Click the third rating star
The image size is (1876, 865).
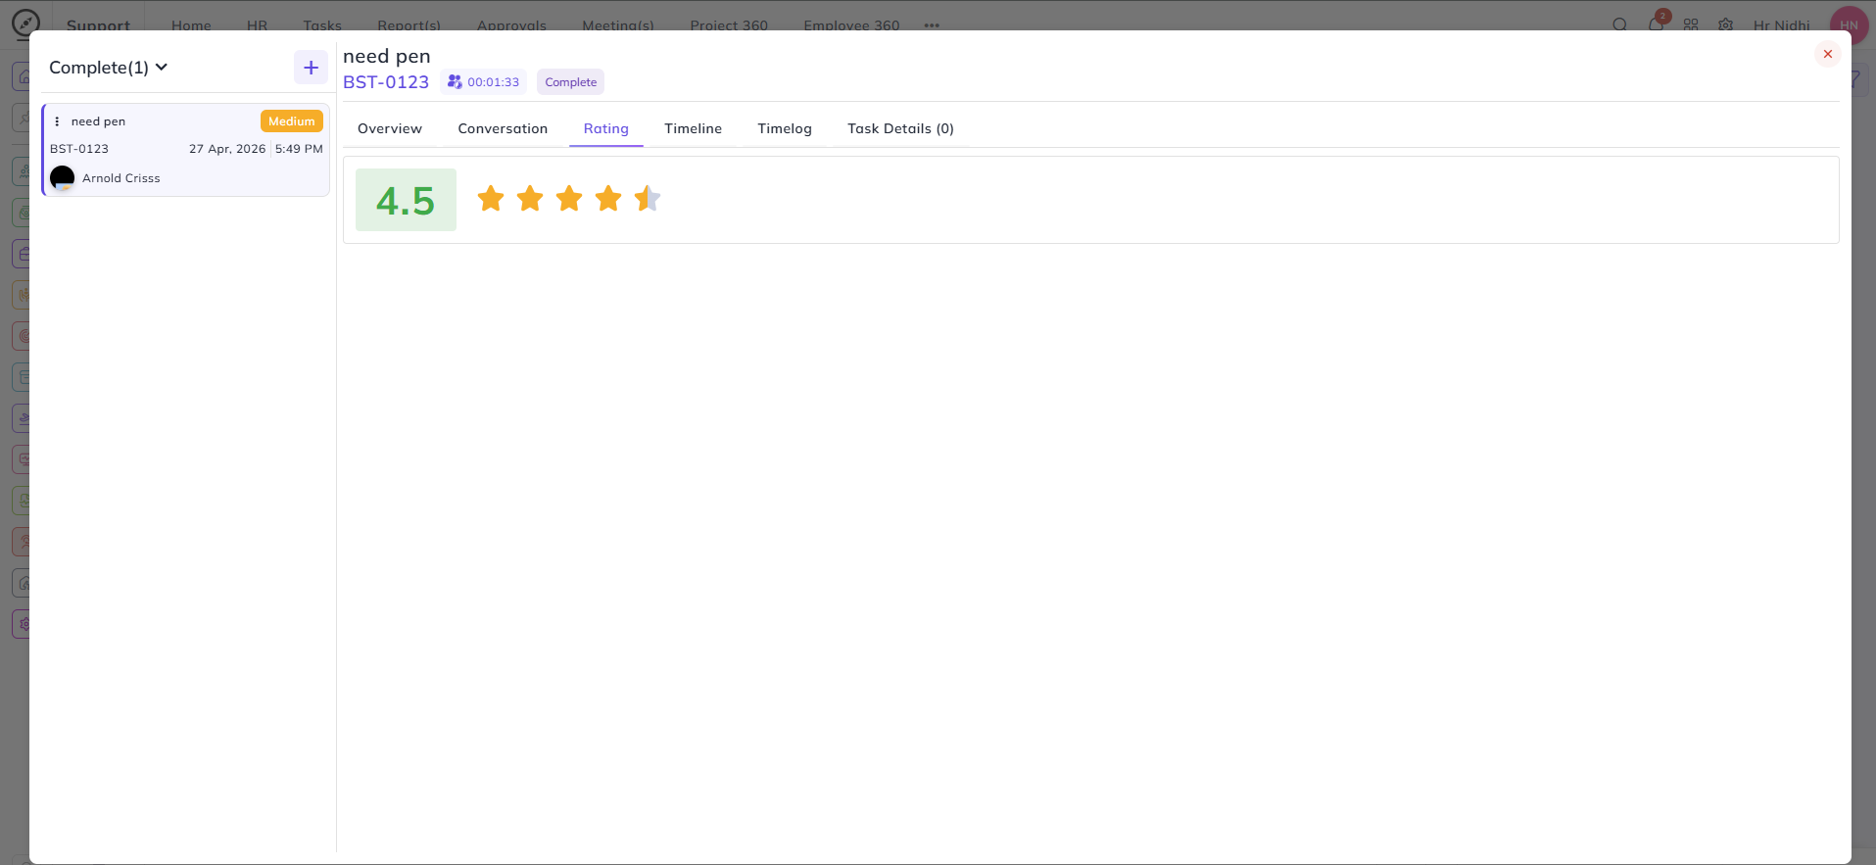569,199
